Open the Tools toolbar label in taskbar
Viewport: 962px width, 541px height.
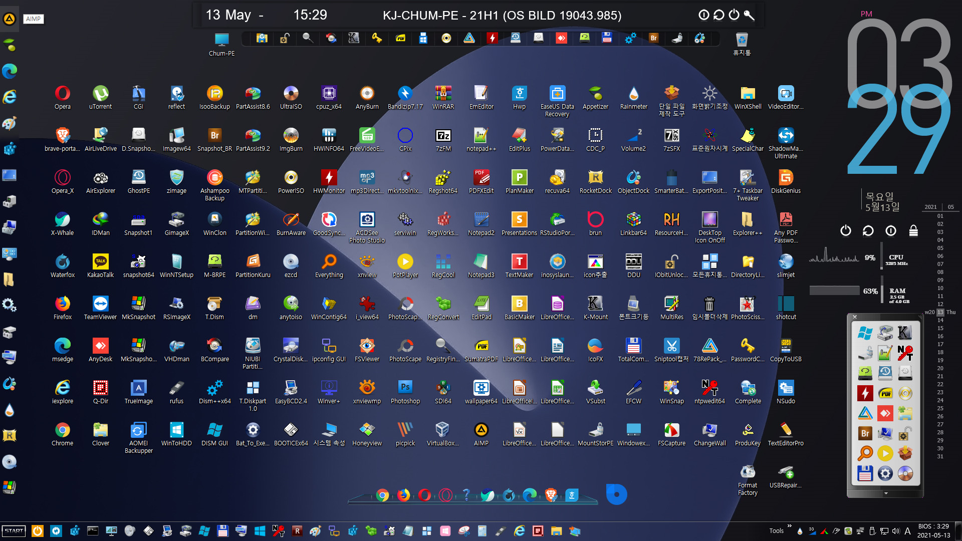[776, 531]
